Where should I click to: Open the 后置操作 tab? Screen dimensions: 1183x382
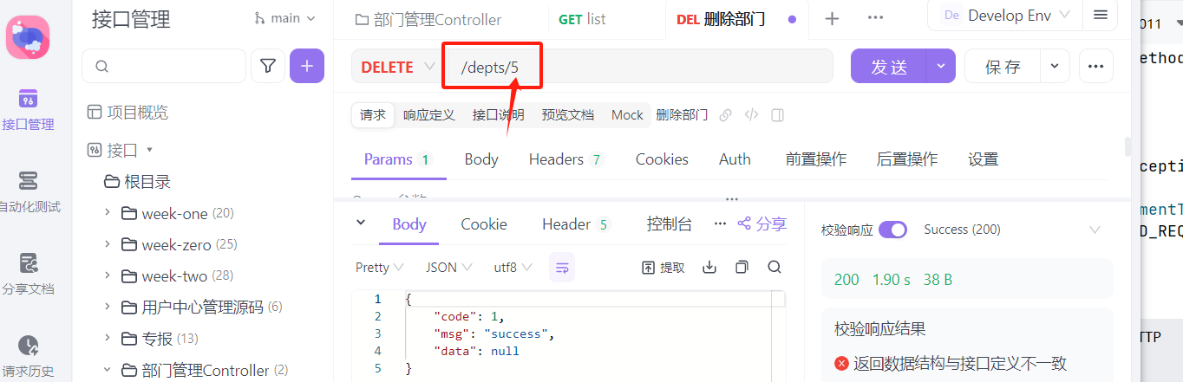click(907, 159)
